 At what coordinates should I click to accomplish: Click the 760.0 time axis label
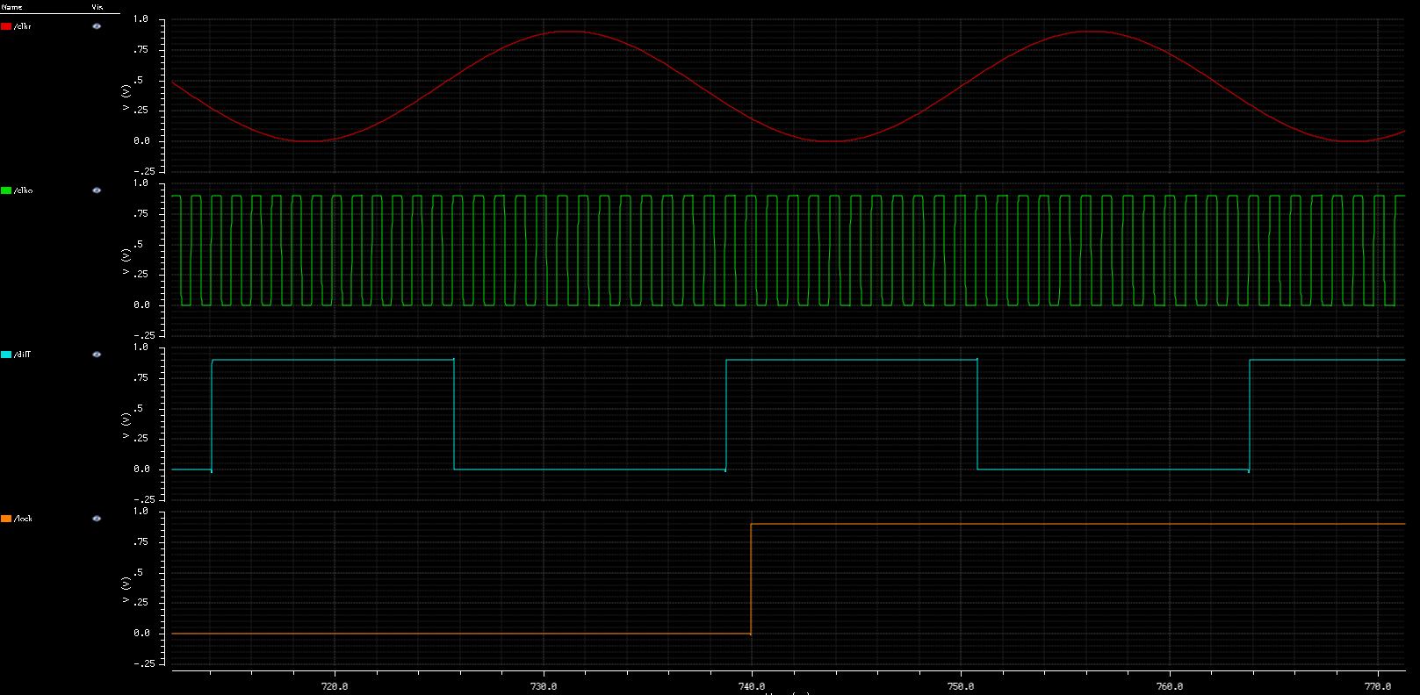1170,686
